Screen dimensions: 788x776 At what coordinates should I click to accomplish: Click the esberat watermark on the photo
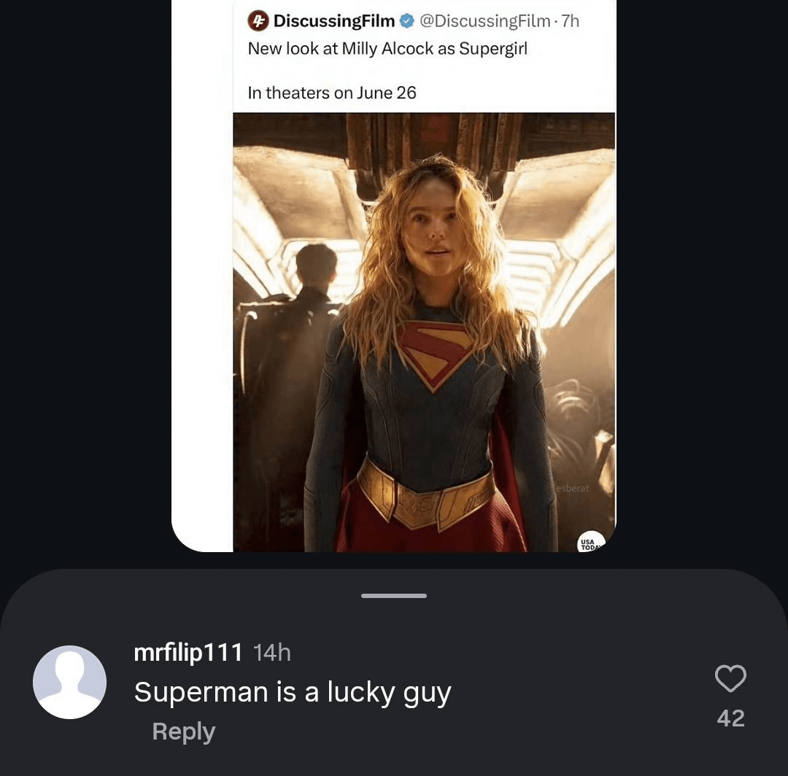(x=572, y=488)
